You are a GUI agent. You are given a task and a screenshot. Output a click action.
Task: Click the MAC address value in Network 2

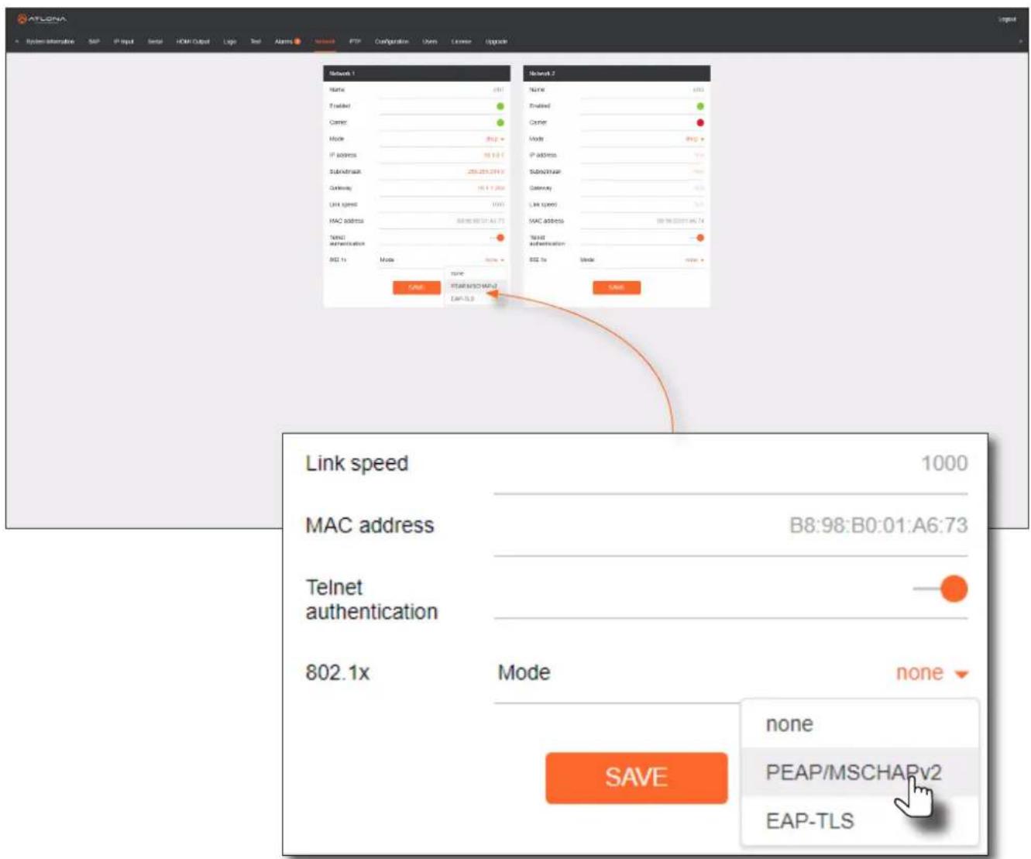pyautogui.click(x=681, y=222)
